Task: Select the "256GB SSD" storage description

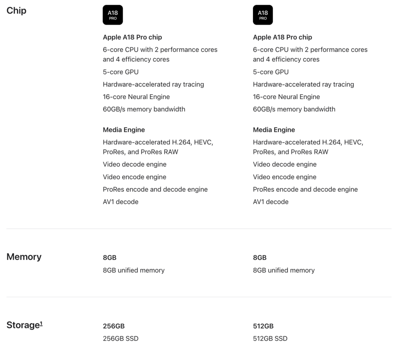Action: click(121, 338)
